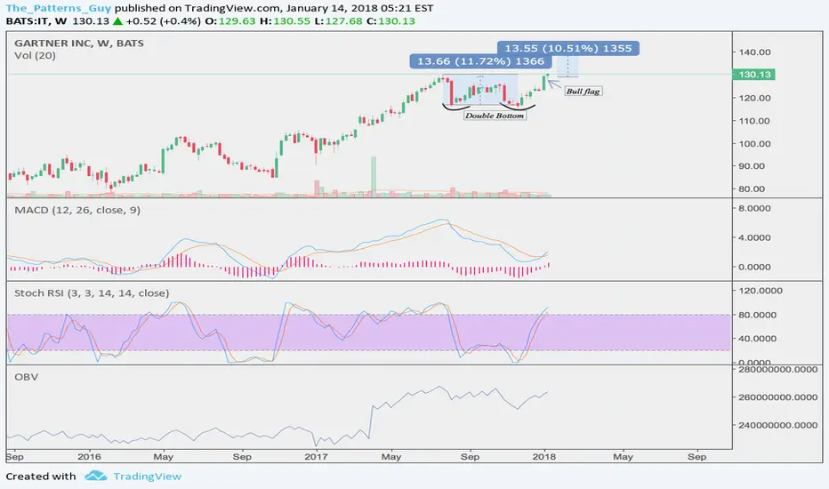
Task: Click the 240000000.0000 OBV axis value
Action: [x=777, y=425]
